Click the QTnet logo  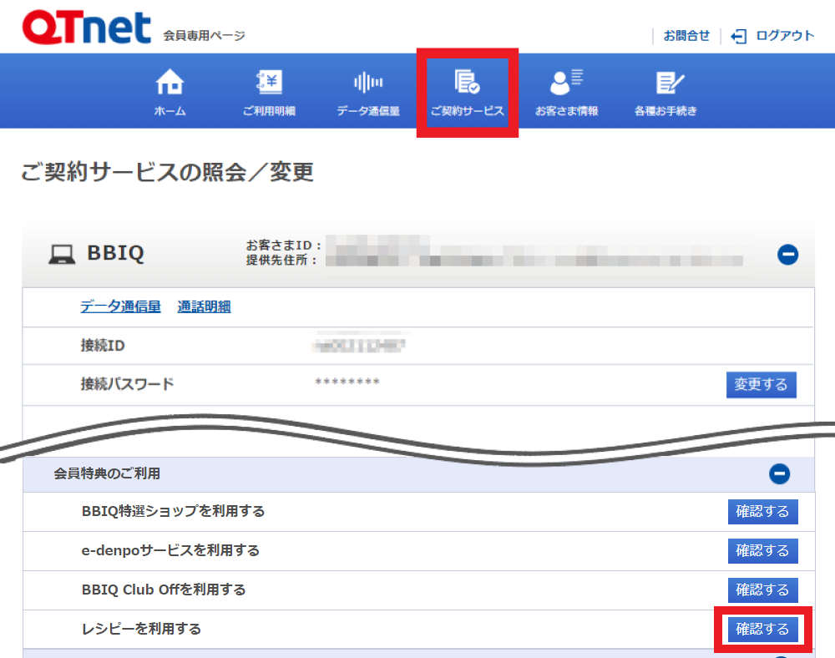point(87,27)
